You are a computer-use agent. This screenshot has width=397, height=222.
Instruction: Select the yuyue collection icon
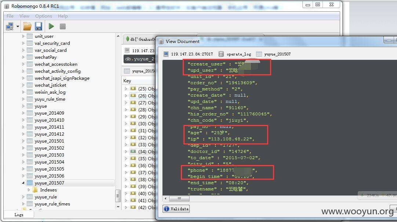click(30, 106)
